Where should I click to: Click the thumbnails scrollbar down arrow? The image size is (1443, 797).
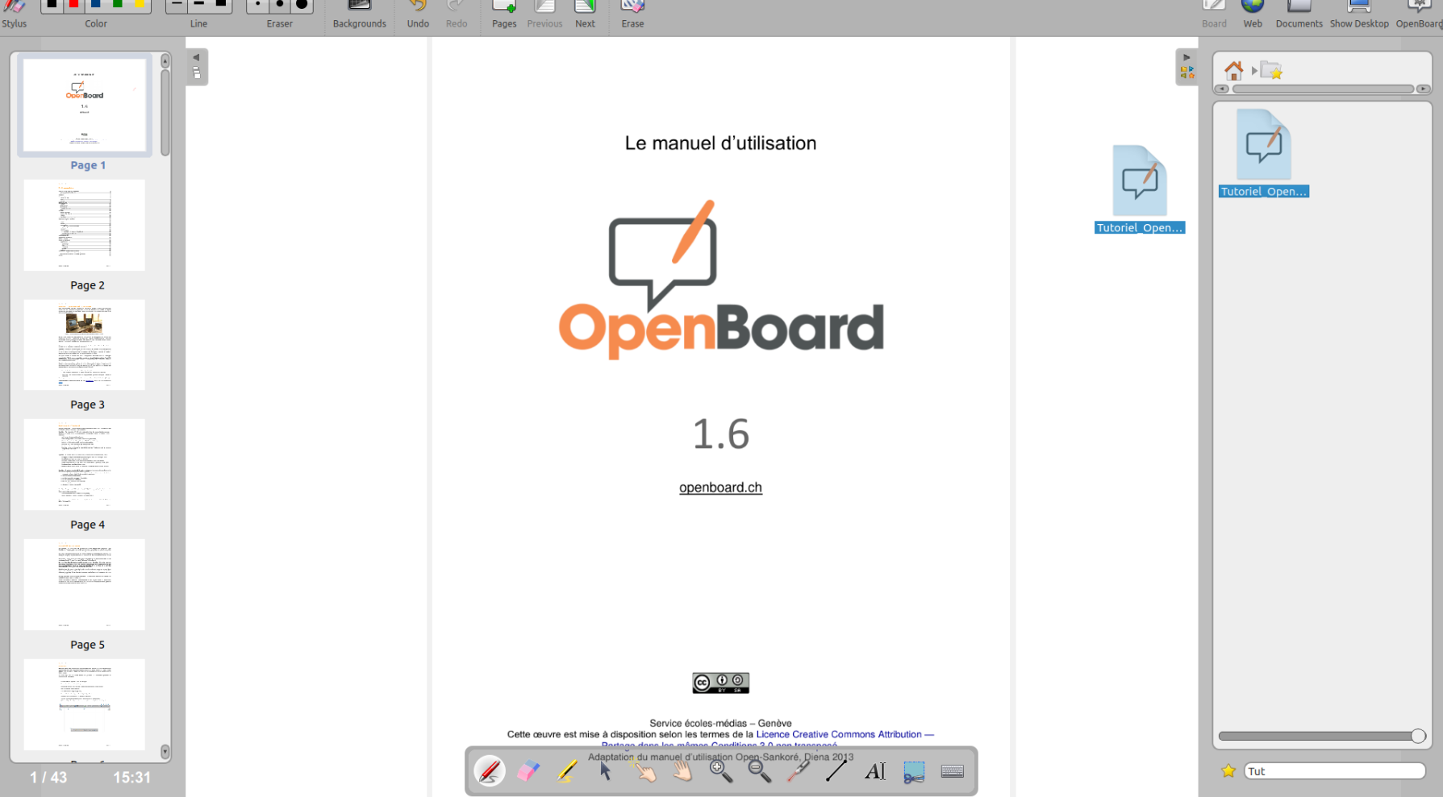pyautogui.click(x=165, y=752)
